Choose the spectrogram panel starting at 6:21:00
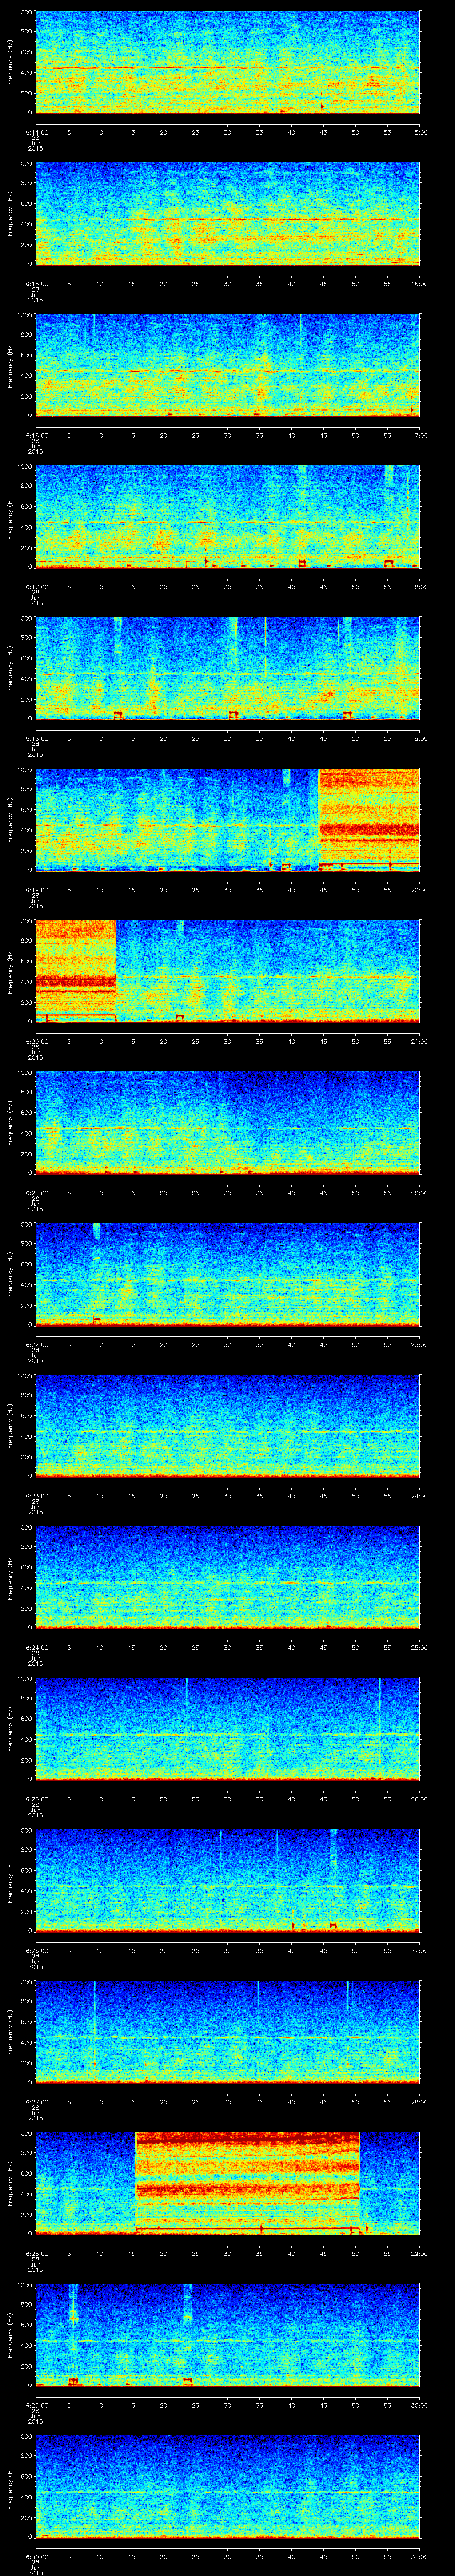Image resolution: width=455 pixels, height=2576 pixels. click(x=227, y=1123)
